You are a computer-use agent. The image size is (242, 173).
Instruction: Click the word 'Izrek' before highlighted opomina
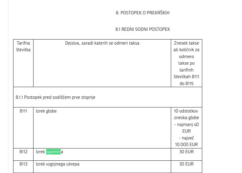(40, 152)
